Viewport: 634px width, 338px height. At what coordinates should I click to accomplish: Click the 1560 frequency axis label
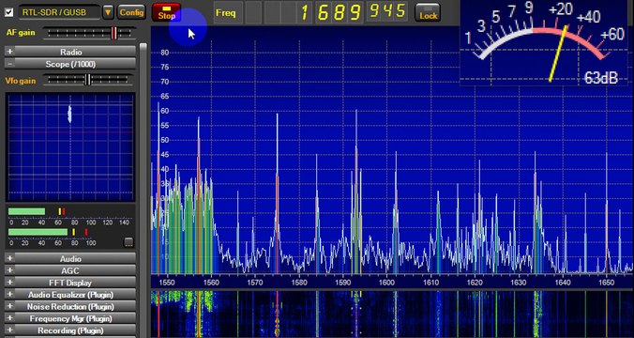point(211,283)
